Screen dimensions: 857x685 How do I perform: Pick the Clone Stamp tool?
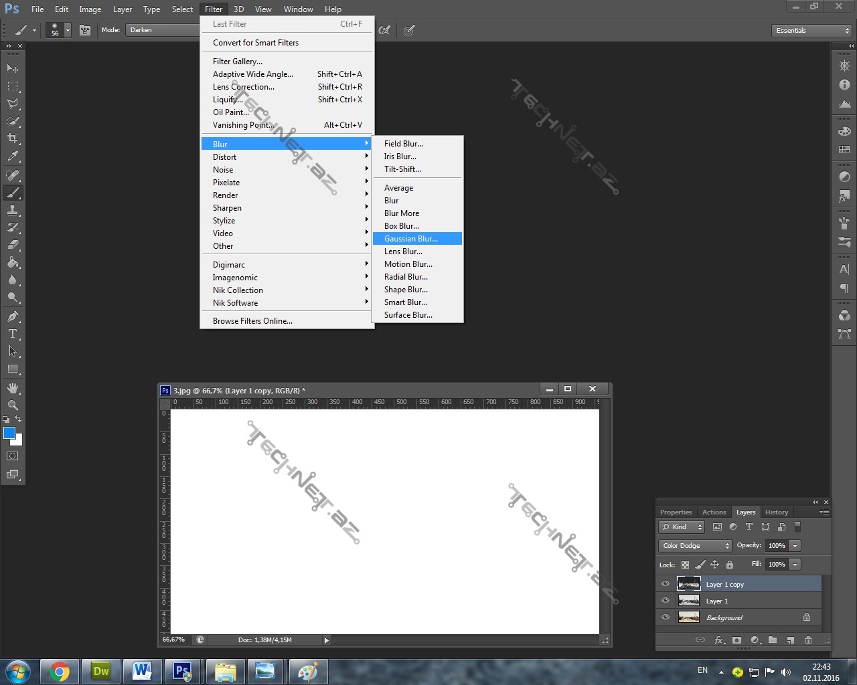13,210
